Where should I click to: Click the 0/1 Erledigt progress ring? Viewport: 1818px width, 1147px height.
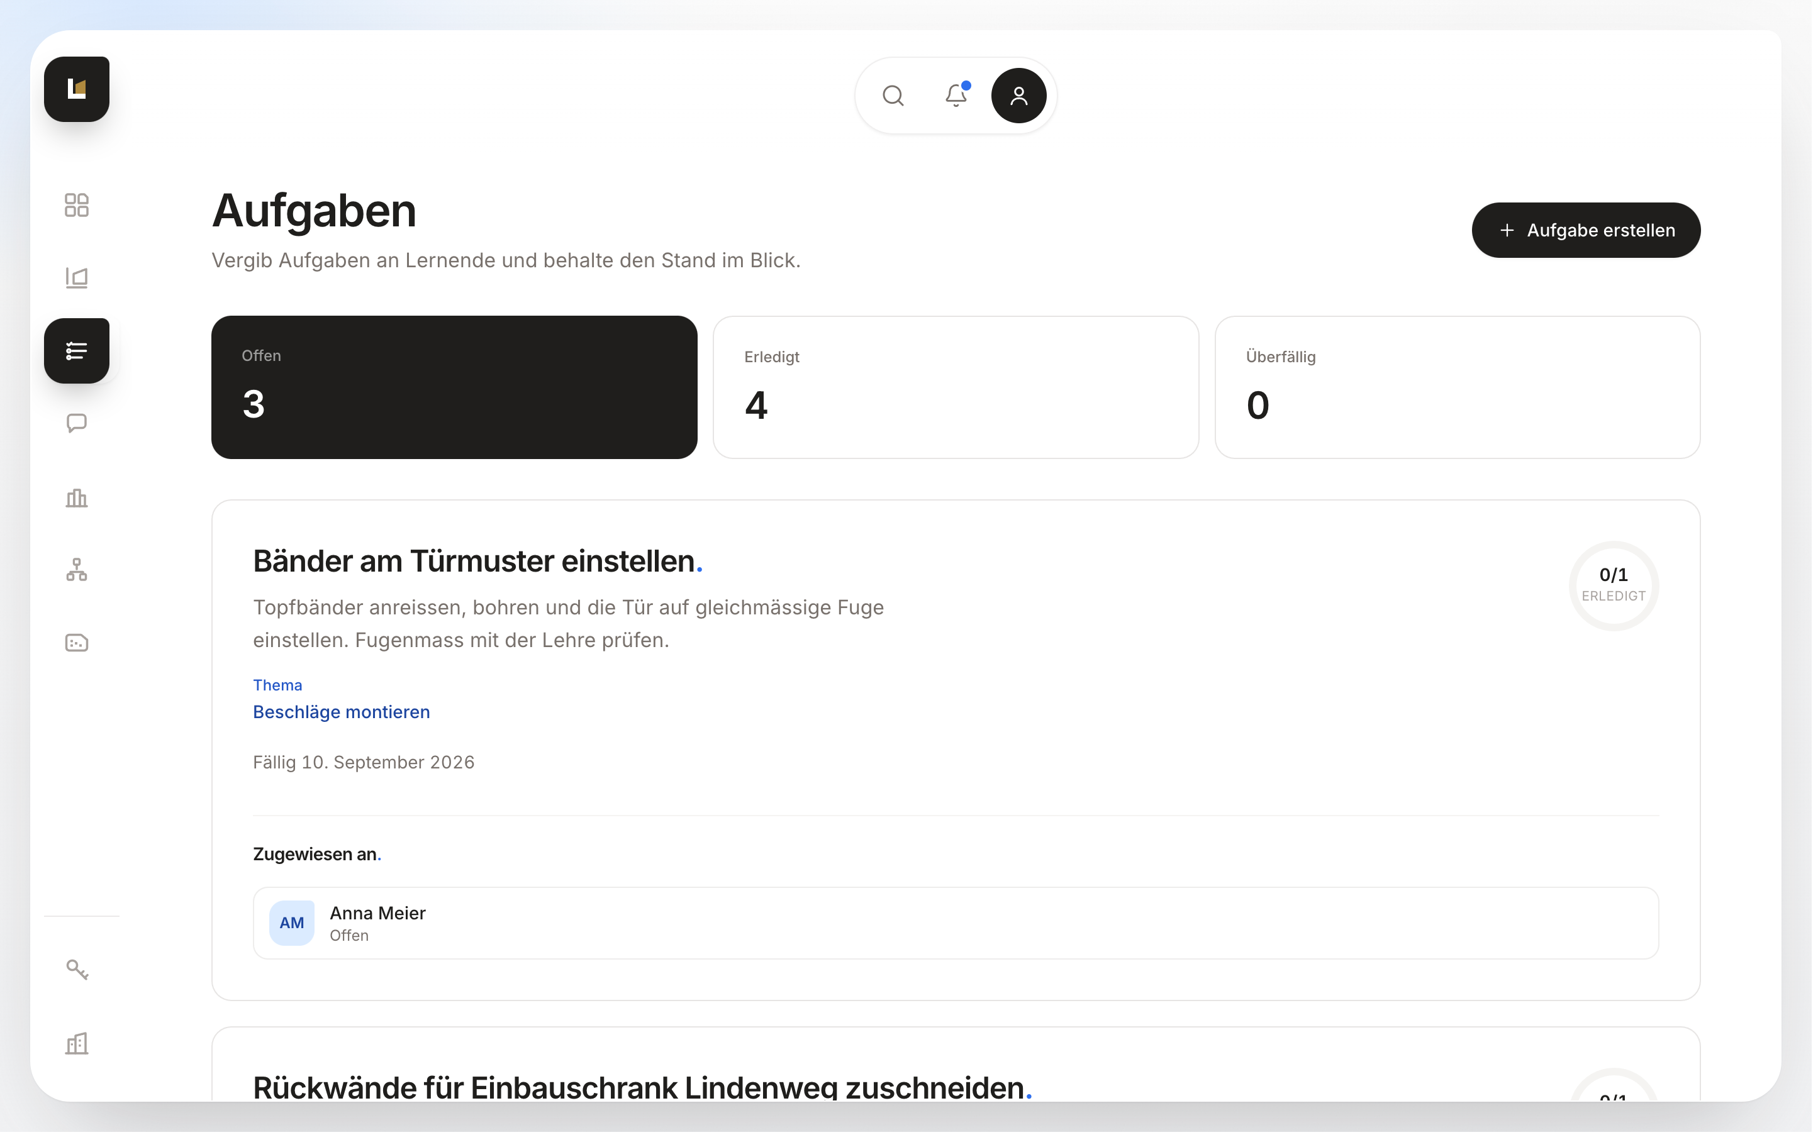tap(1614, 585)
